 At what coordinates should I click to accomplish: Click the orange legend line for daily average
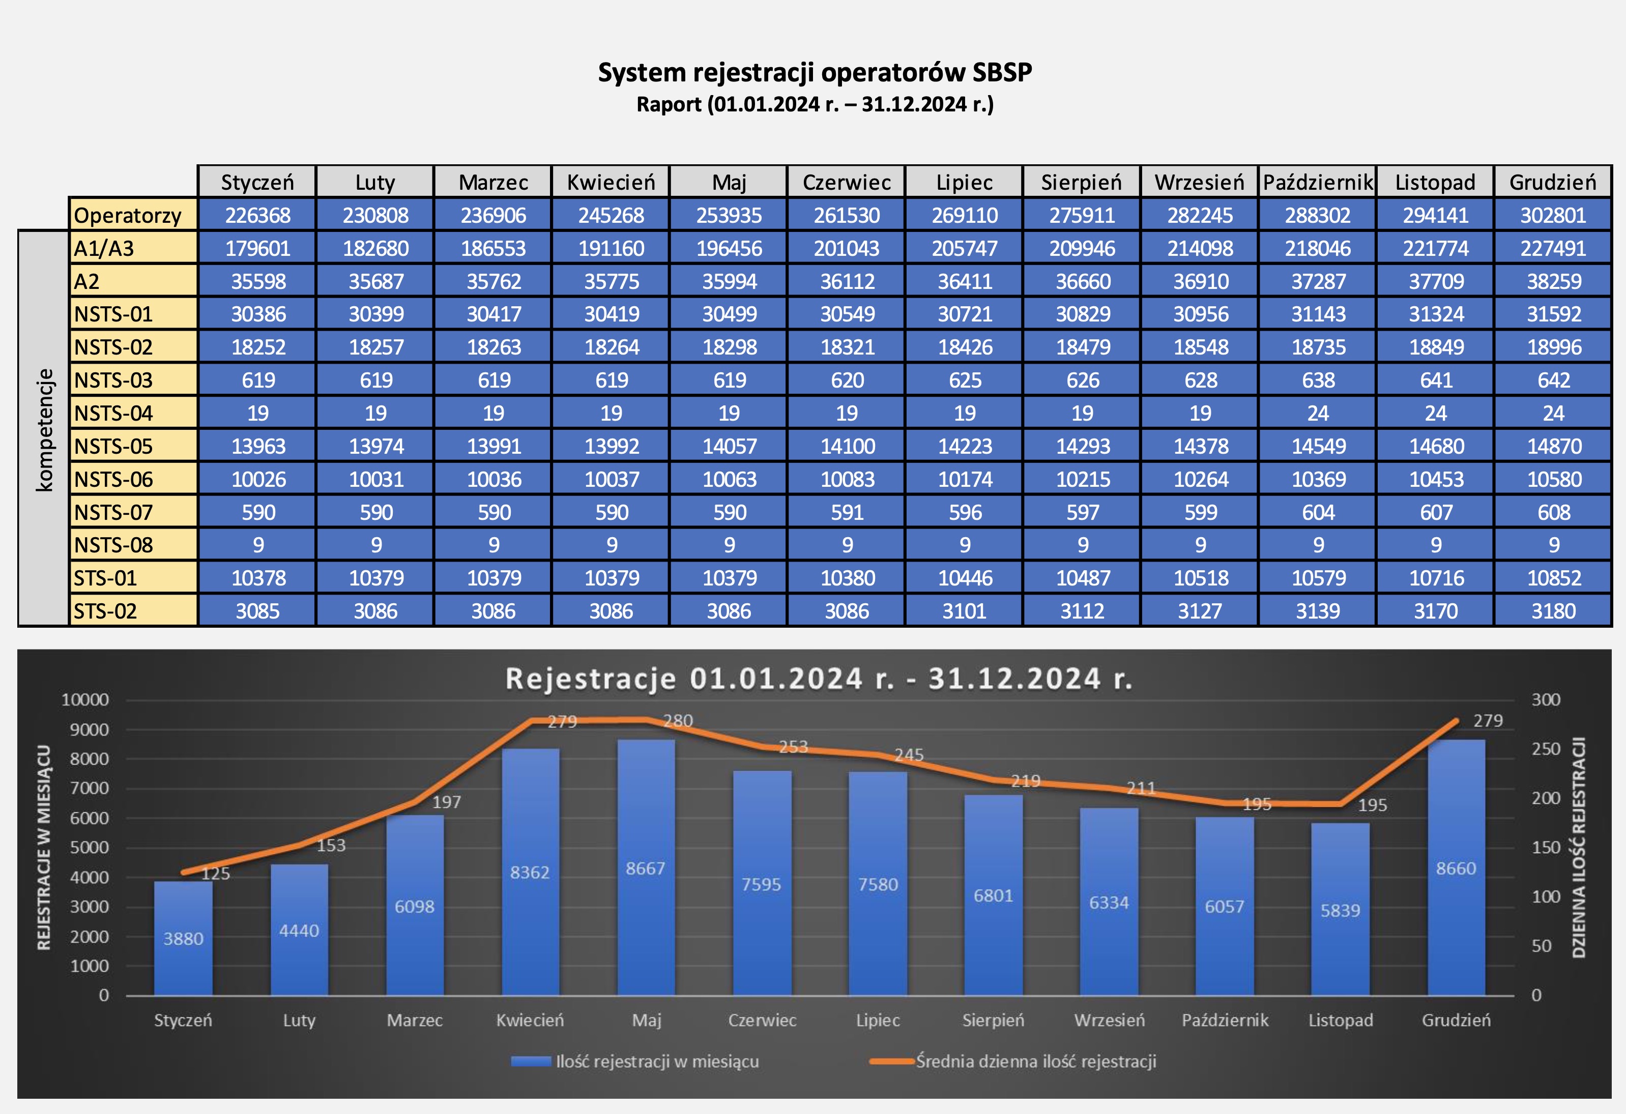(891, 1062)
